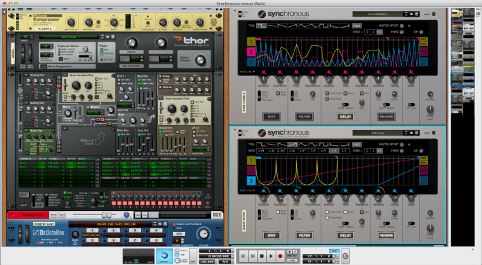Enable the Loop button in the transport
The image size is (482, 265).
tap(334, 251)
